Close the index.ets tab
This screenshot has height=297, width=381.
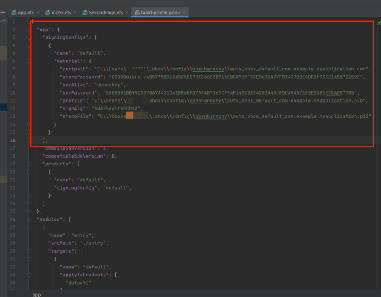pyautogui.click(x=75, y=12)
